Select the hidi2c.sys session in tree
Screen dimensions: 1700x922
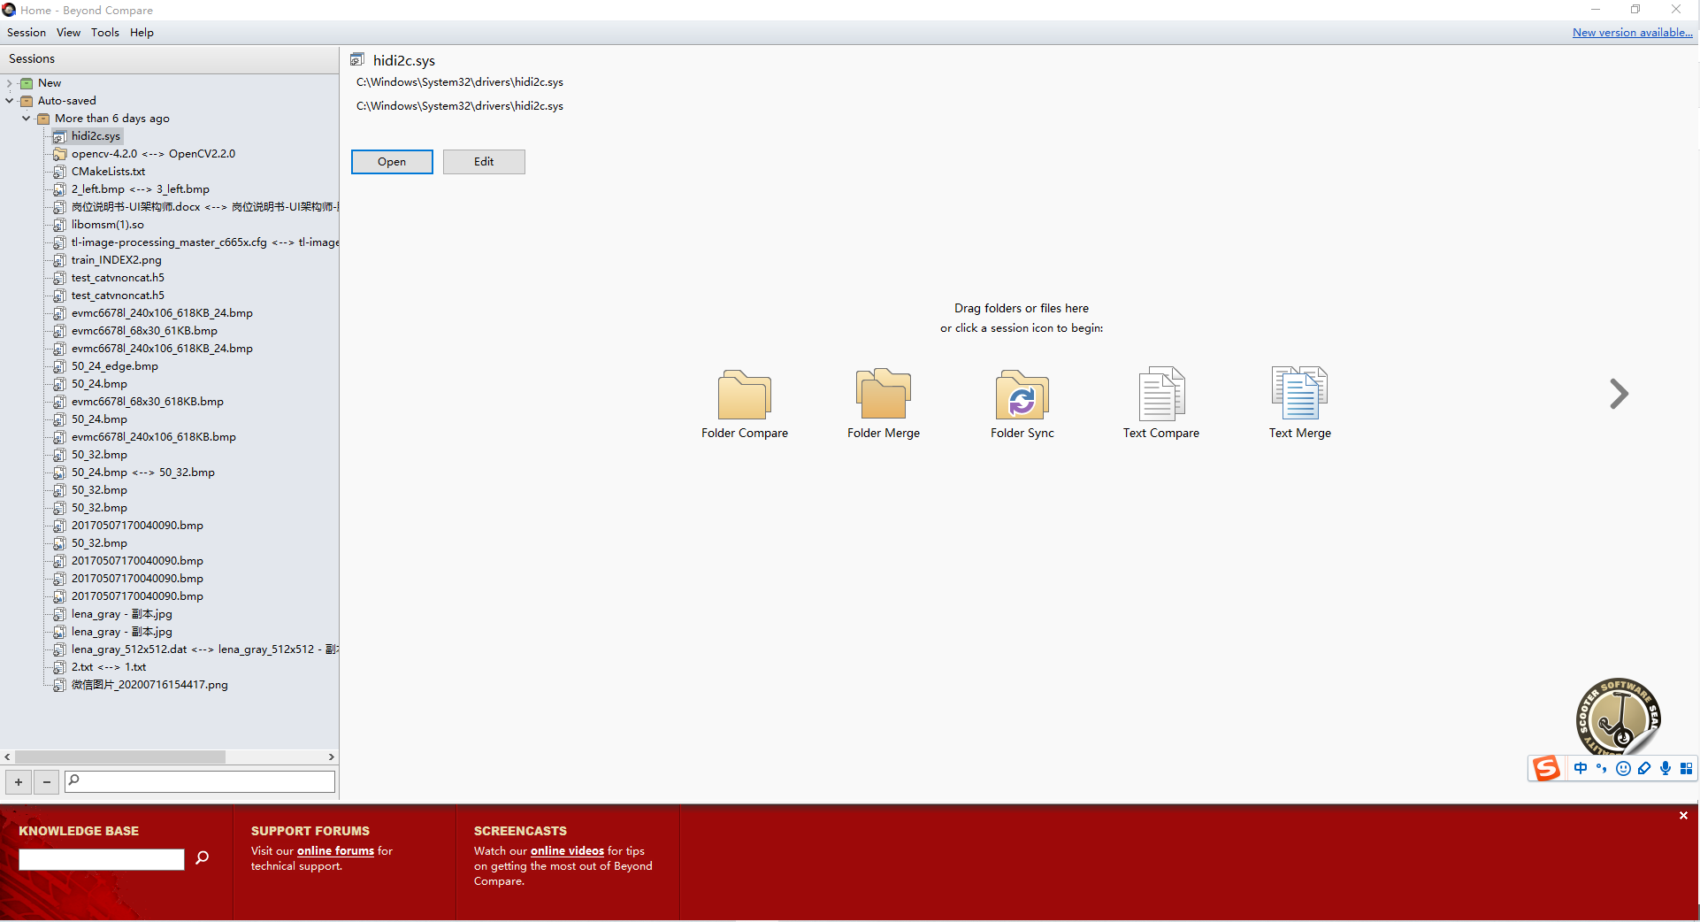point(96,136)
